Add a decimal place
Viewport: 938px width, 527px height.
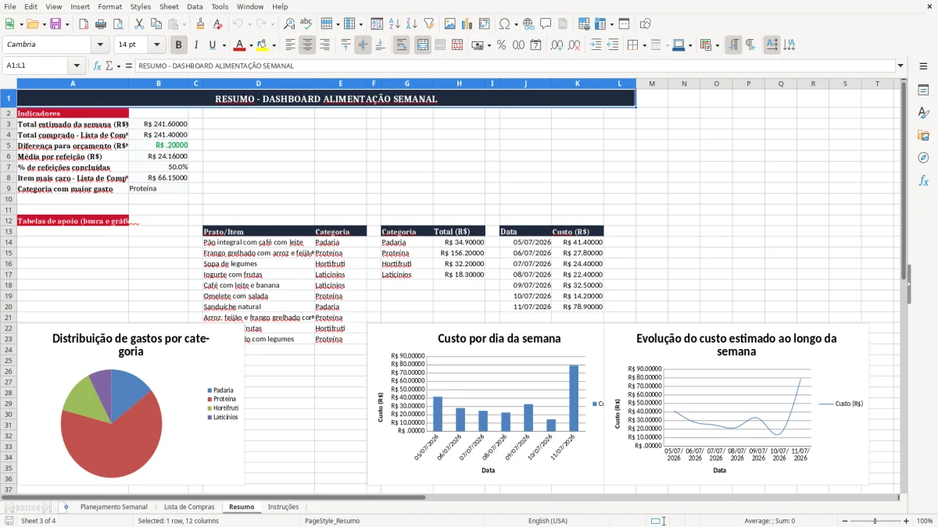[557, 45]
